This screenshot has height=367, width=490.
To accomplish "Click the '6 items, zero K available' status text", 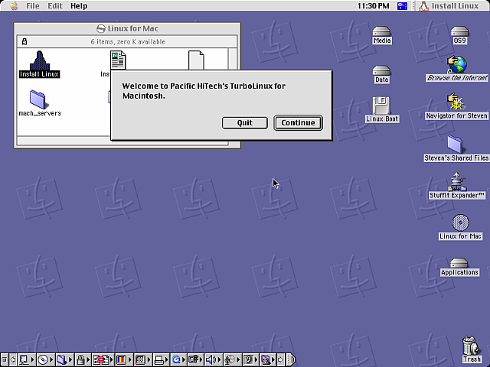I will click(x=128, y=41).
